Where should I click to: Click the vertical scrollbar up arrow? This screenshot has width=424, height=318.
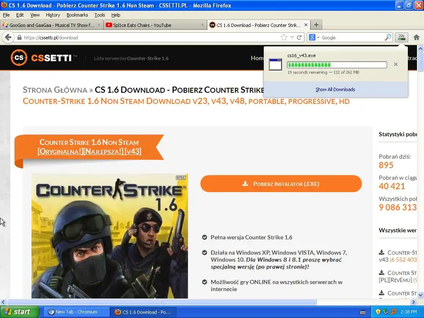pos(421,49)
